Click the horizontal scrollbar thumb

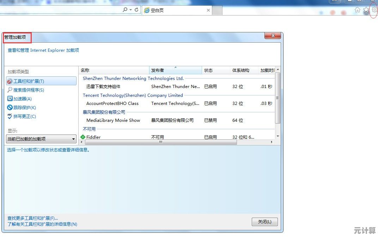point(161,142)
